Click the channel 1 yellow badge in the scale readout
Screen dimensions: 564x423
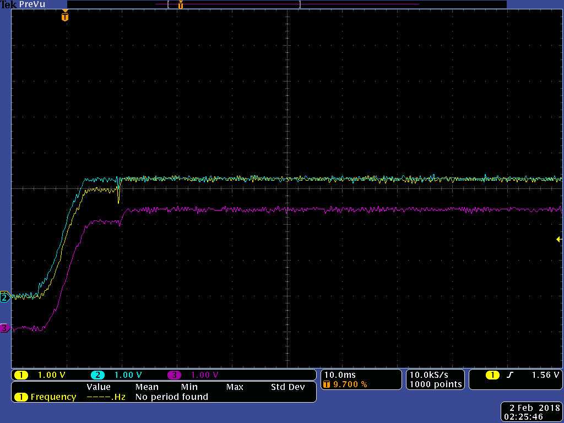[21, 375]
